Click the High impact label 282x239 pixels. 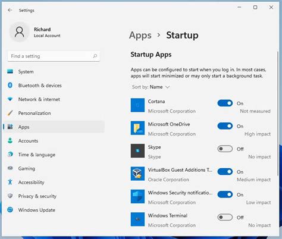(258, 134)
